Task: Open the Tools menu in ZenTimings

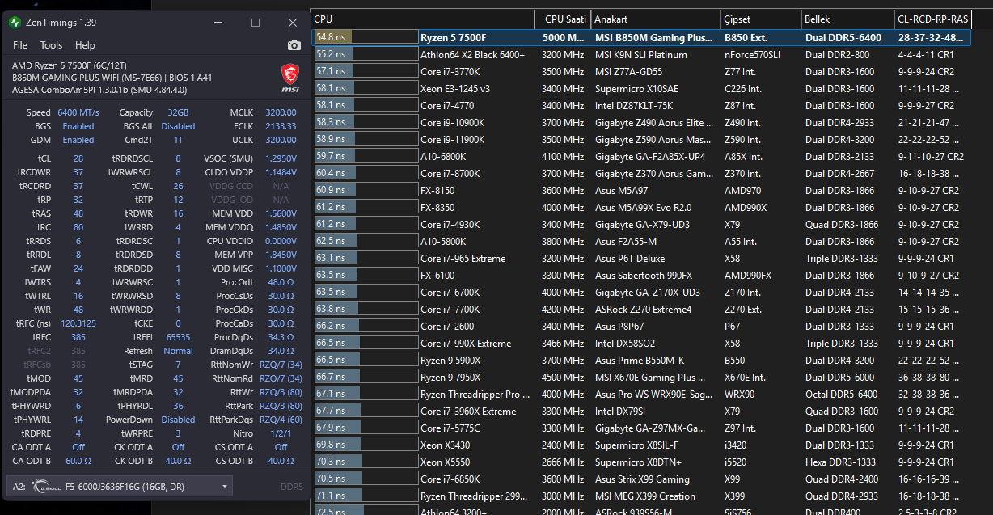Action: (x=51, y=45)
